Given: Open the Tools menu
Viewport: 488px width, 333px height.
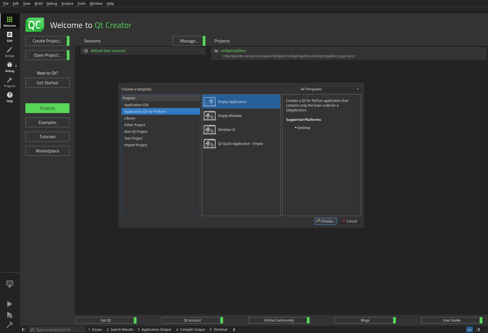Looking at the screenshot, I should coord(81,4).
